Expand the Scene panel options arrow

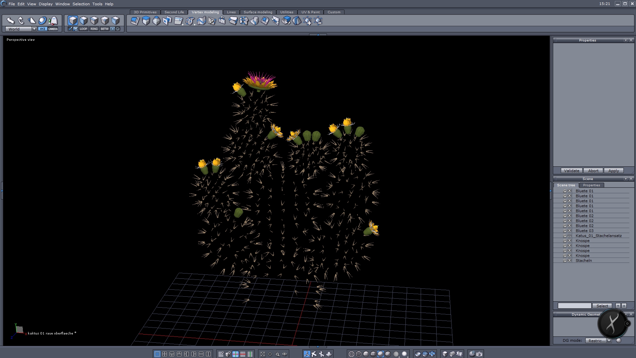tap(625, 179)
